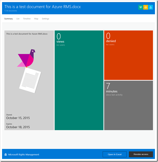Screen dimensions: 158x162
Task: Click the Shared October 15, 2015 date
Action: [x=18, y=118]
